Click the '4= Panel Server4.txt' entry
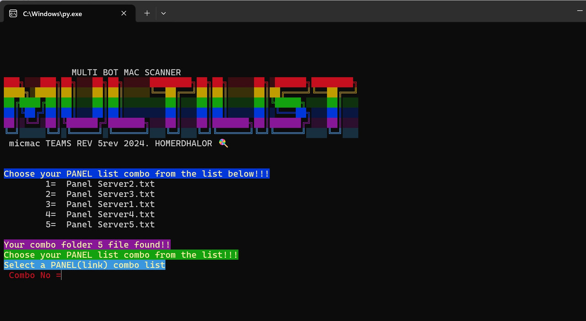Viewport: 586px width, 321px height. point(100,214)
